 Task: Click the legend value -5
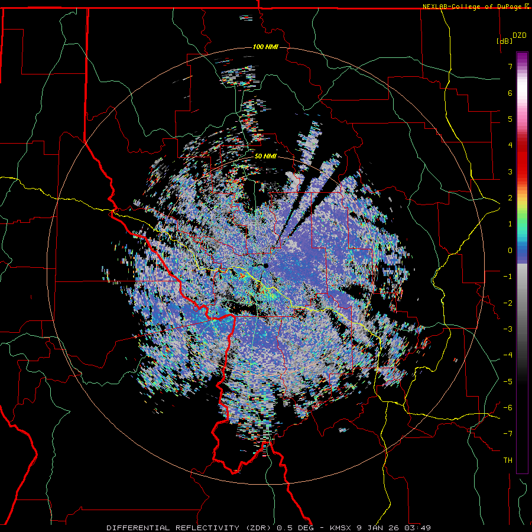coord(508,382)
